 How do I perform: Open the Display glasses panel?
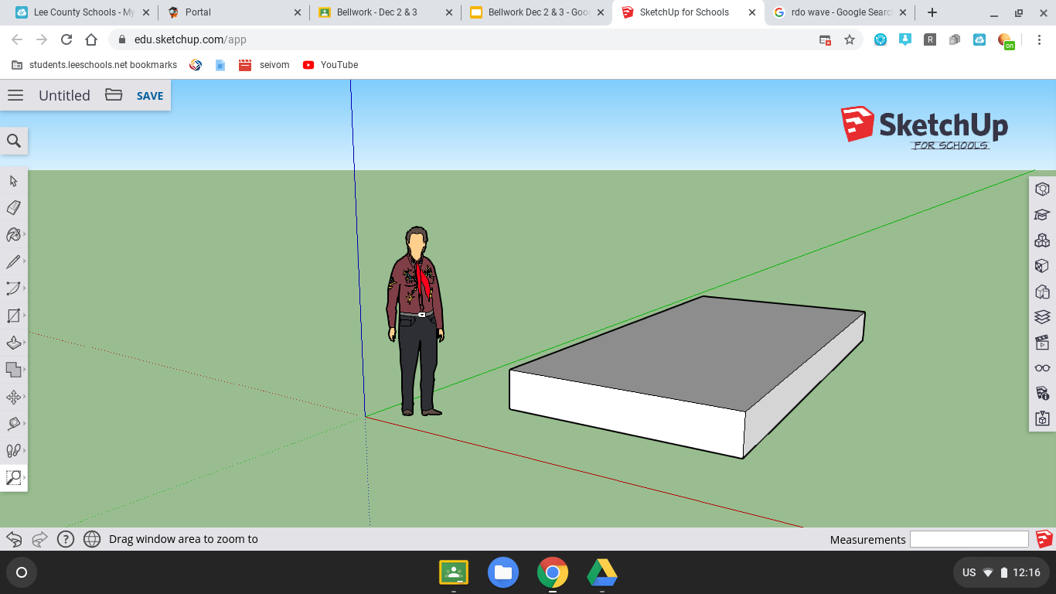pyautogui.click(x=1042, y=368)
